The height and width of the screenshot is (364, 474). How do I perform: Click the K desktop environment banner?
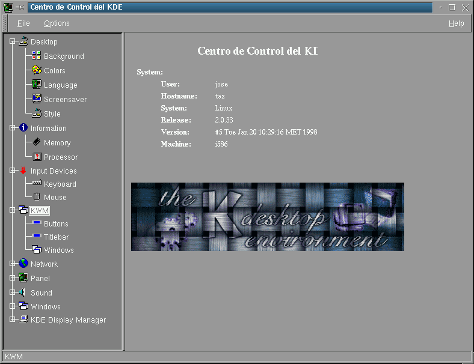click(267, 217)
